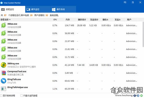
Task: Click 360se.exe icon using 21.97 MB
Action: tap(3, 41)
